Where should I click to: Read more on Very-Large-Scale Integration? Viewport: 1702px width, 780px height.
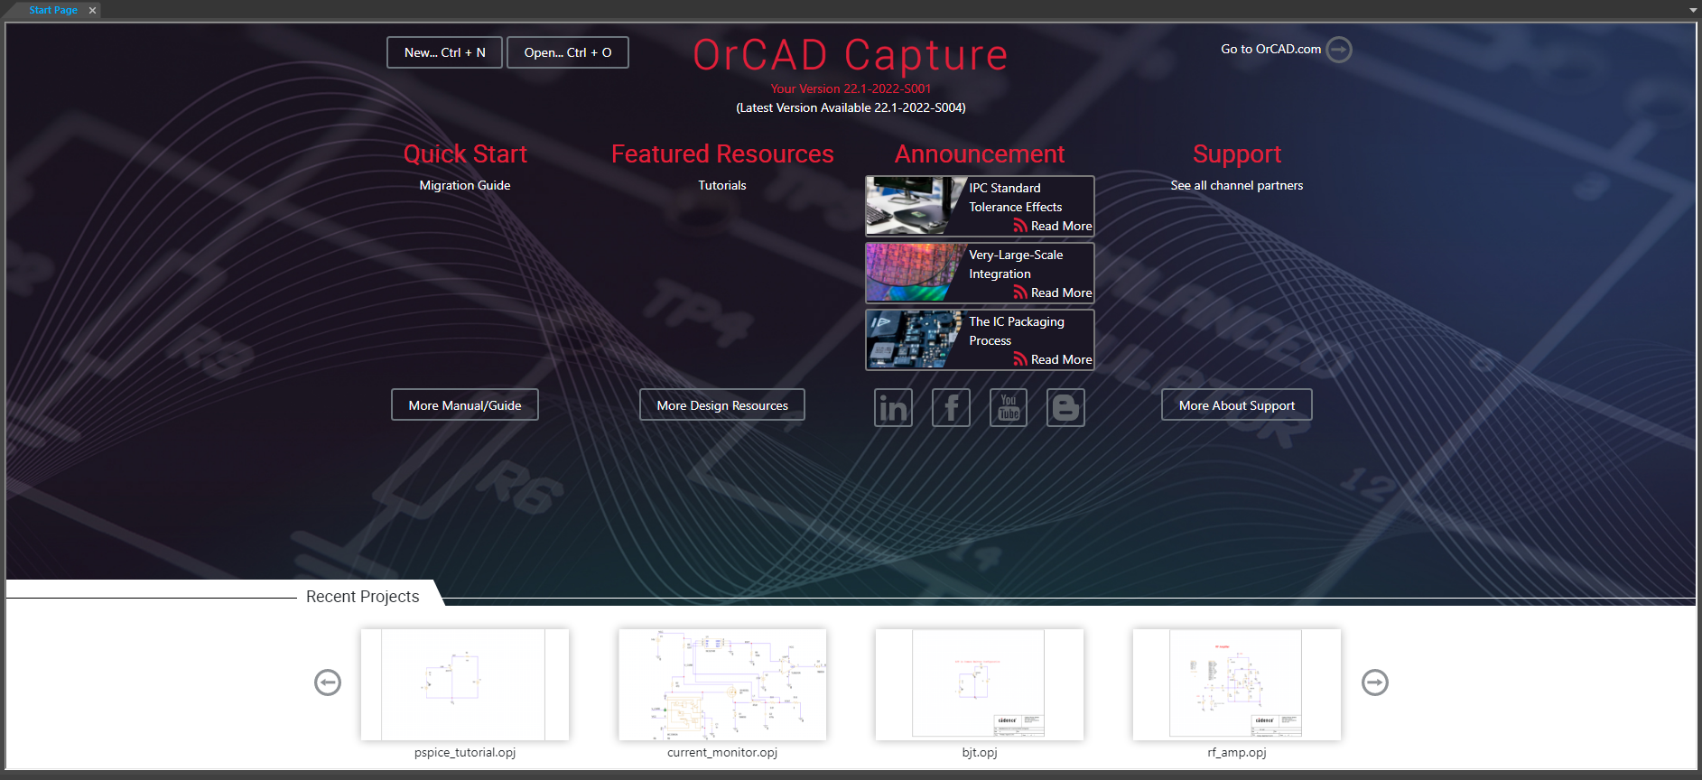coord(1061,292)
